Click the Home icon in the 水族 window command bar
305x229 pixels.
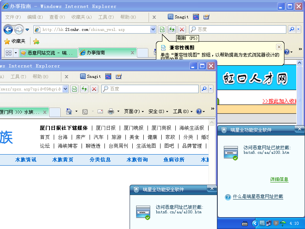pos(69,111)
